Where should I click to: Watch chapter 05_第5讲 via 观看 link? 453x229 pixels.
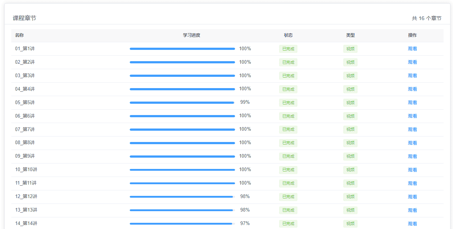click(x=412, y=103)
